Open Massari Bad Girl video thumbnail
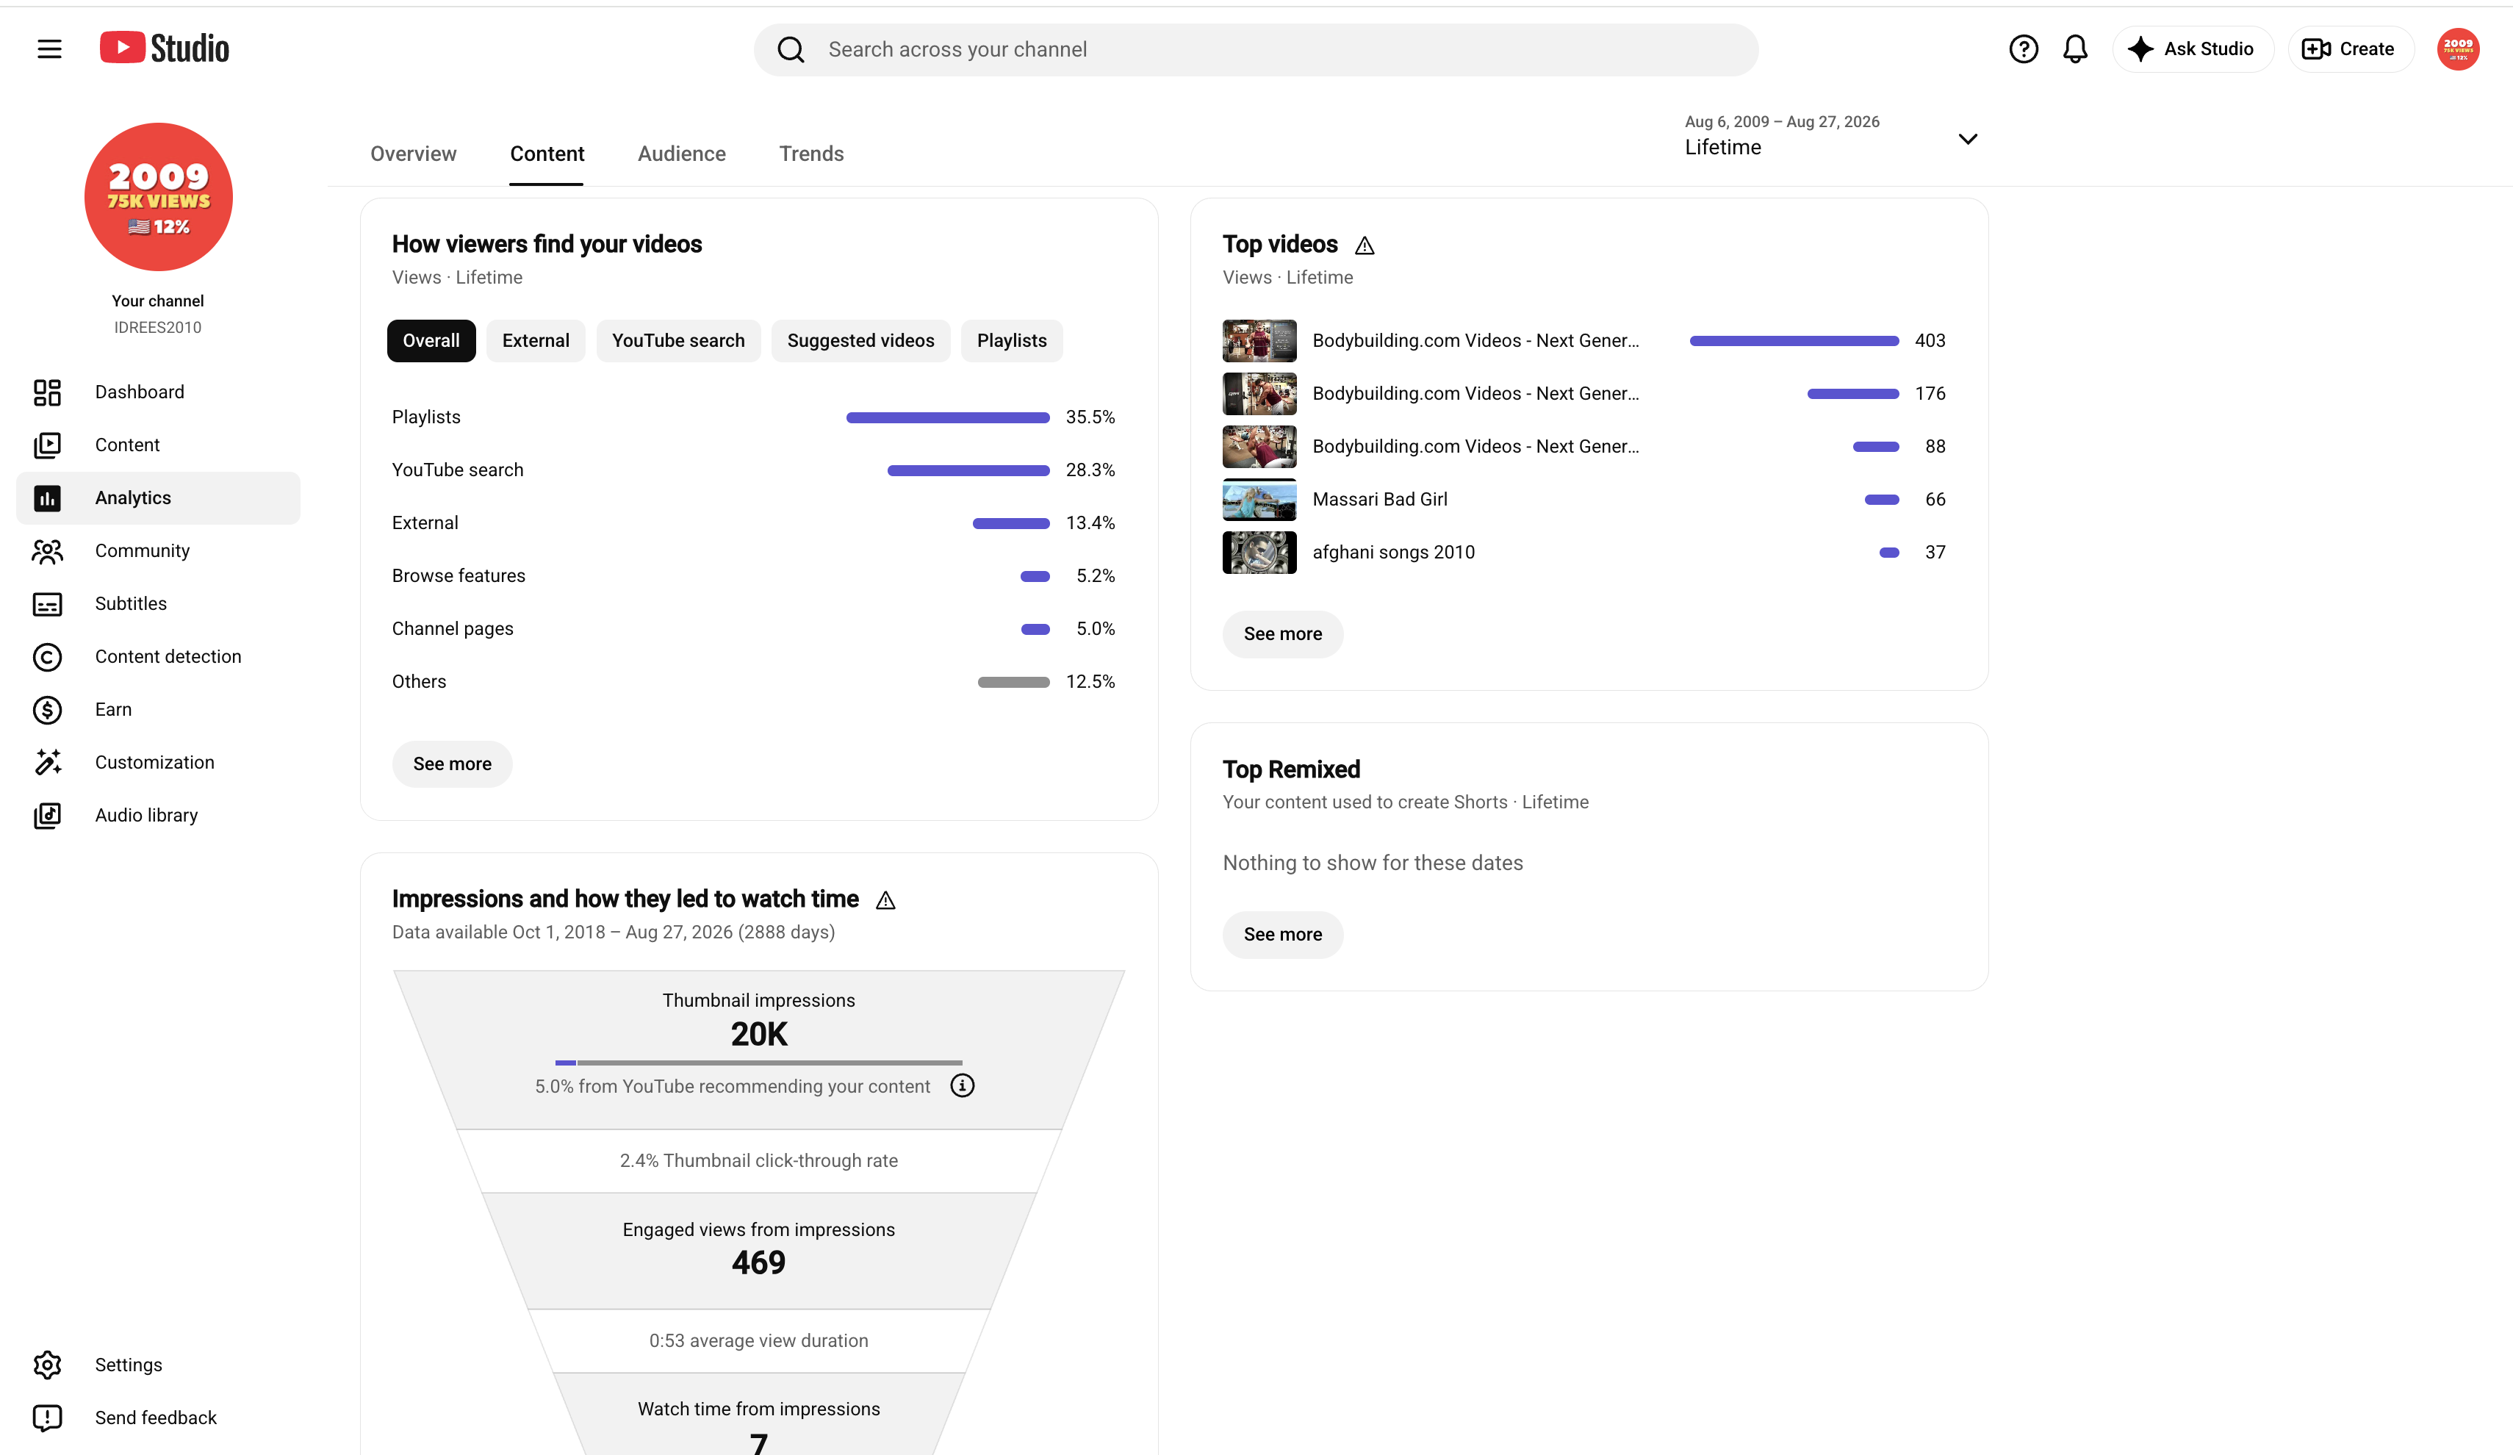 [x=1259, y=499]
